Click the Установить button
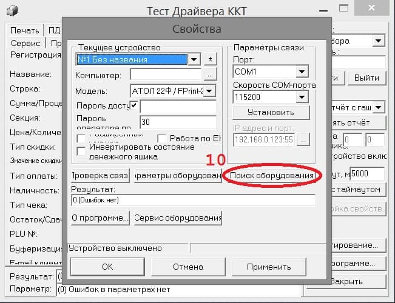Screen dimensions: 395x303 click(271, 112)
